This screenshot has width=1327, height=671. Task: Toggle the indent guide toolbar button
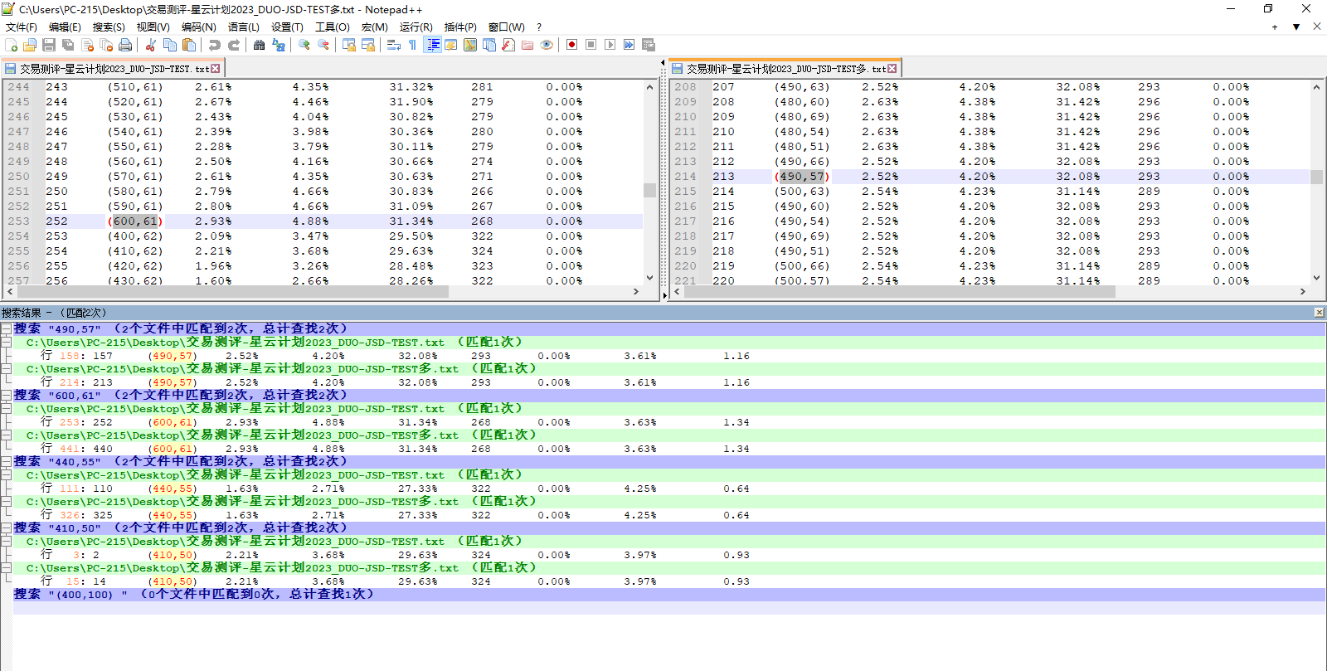tap(432, 45)
